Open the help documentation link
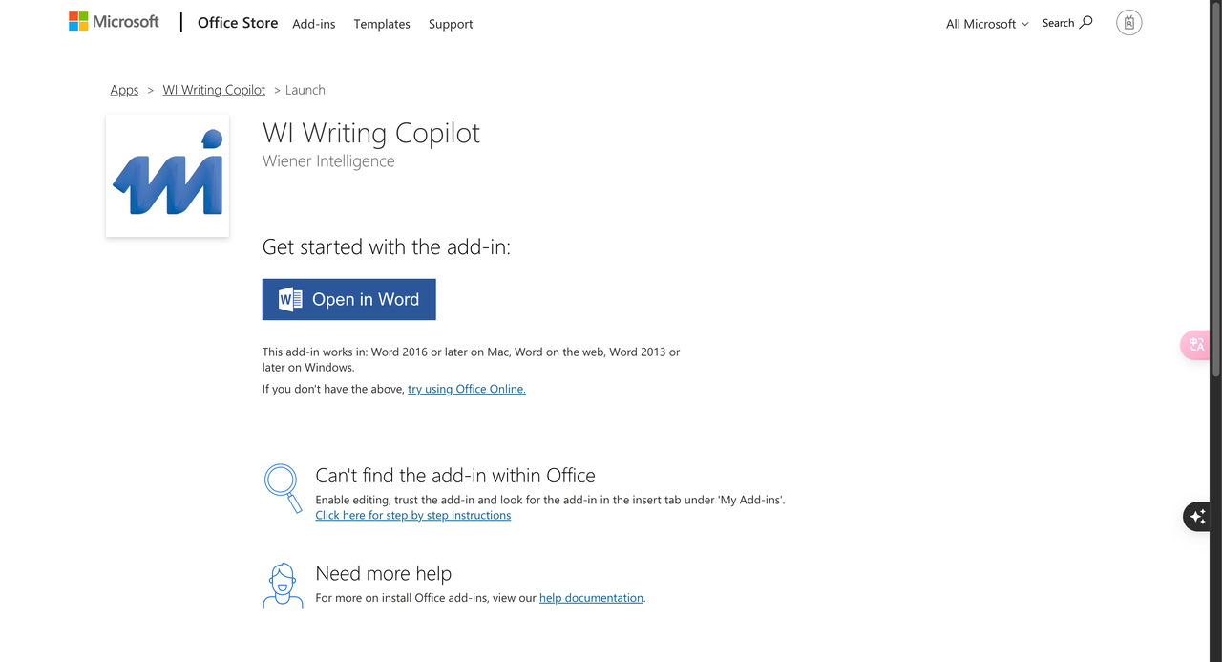The height and width of the screenshot is (662, 1222). pyautogui.click(x=591, y=598)
